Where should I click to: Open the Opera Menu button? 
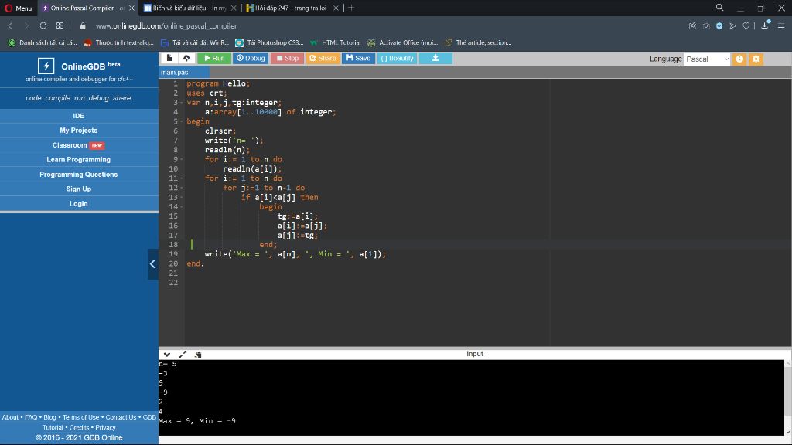[x=19, y=8]
